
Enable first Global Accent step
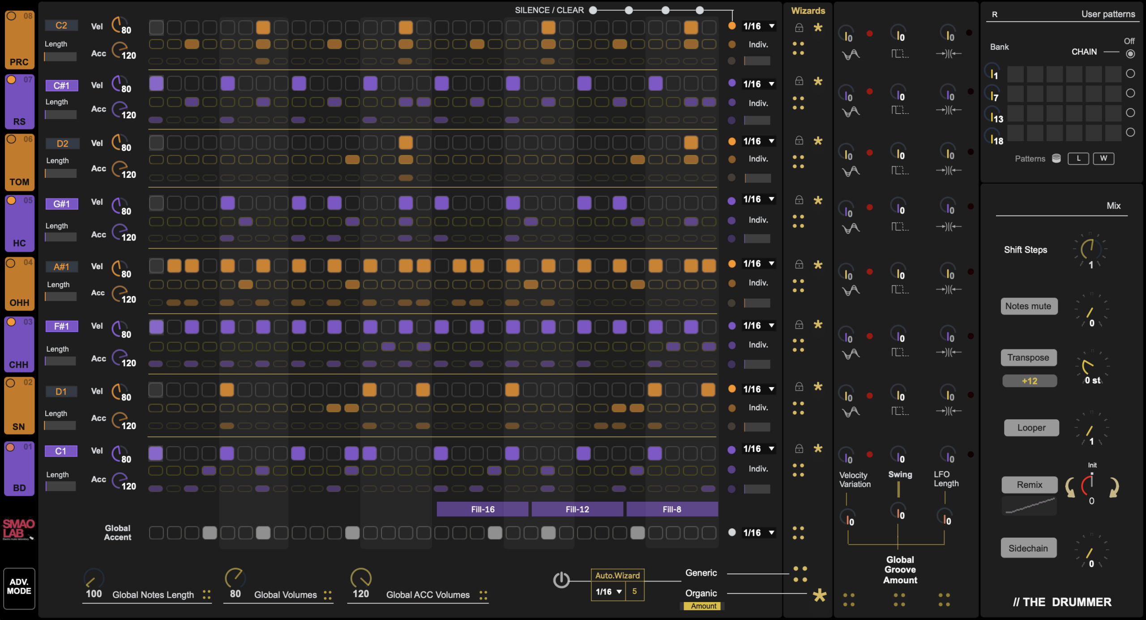click(x=156, y=533)
